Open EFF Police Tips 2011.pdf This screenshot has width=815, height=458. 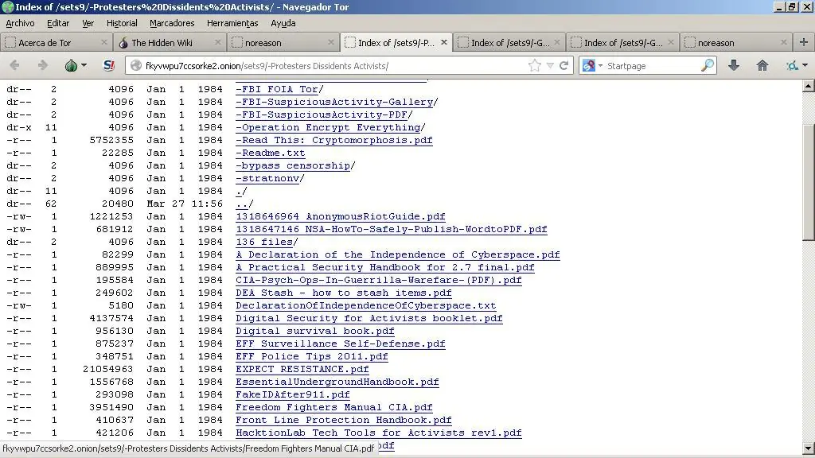(x=312, y=356)
